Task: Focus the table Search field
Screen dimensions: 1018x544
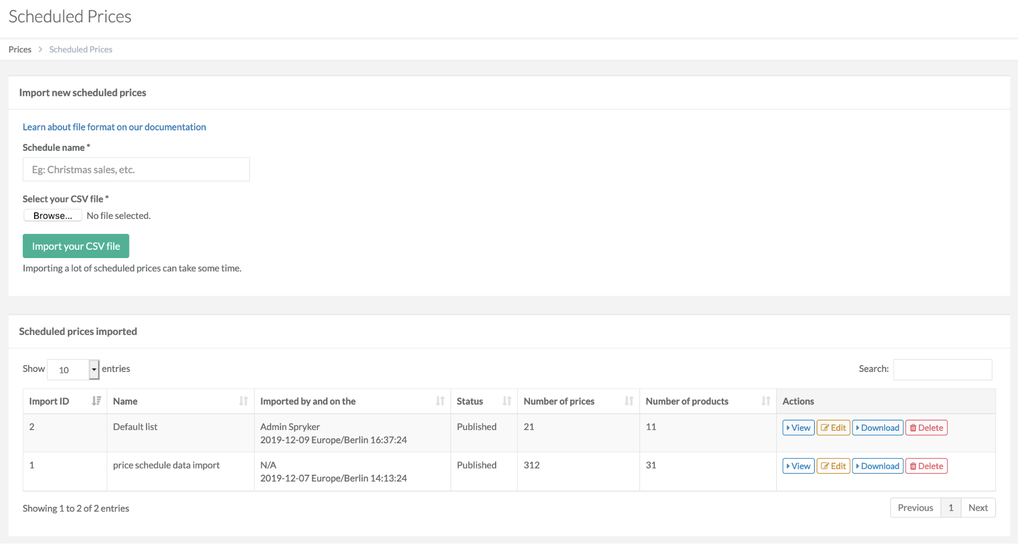Action: click(x=942, y=369)
